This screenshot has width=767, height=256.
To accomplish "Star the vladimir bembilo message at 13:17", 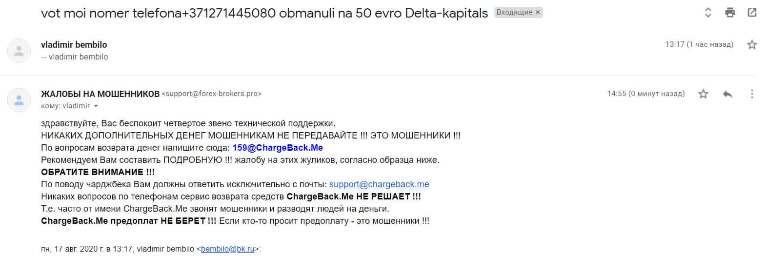I will click(x=752, y=45).
